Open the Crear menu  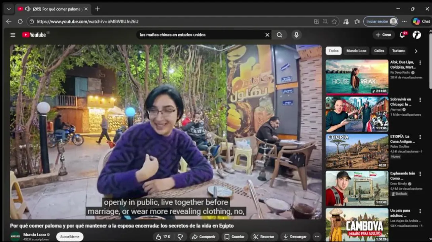(383, 35)
